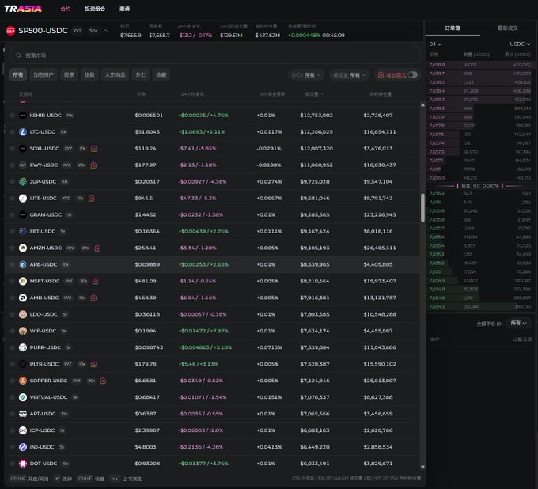Open the 投资组合 nav tab
The width and height of the screenshot is (538, 489).
(x=95, y=9)
